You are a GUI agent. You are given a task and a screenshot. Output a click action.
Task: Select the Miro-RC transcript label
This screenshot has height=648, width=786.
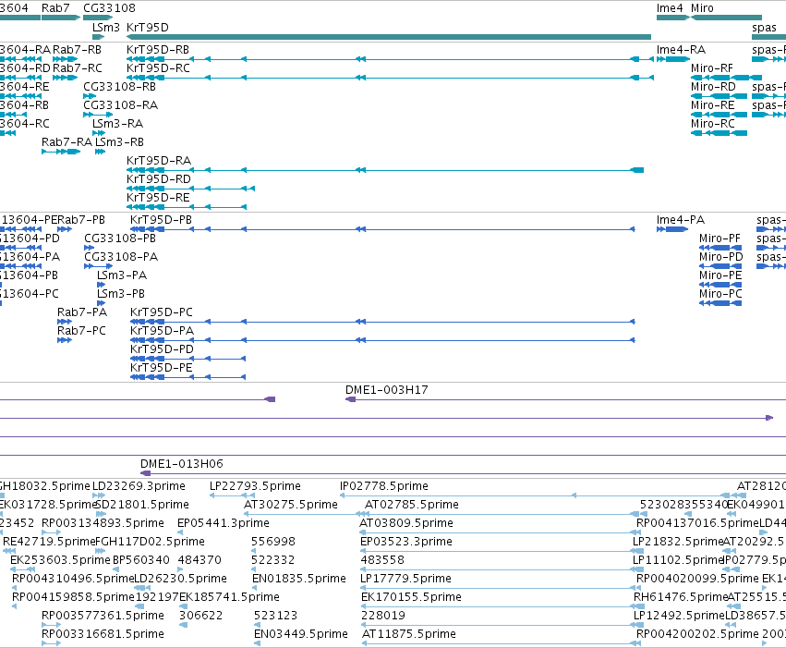(x=712, y=124)
